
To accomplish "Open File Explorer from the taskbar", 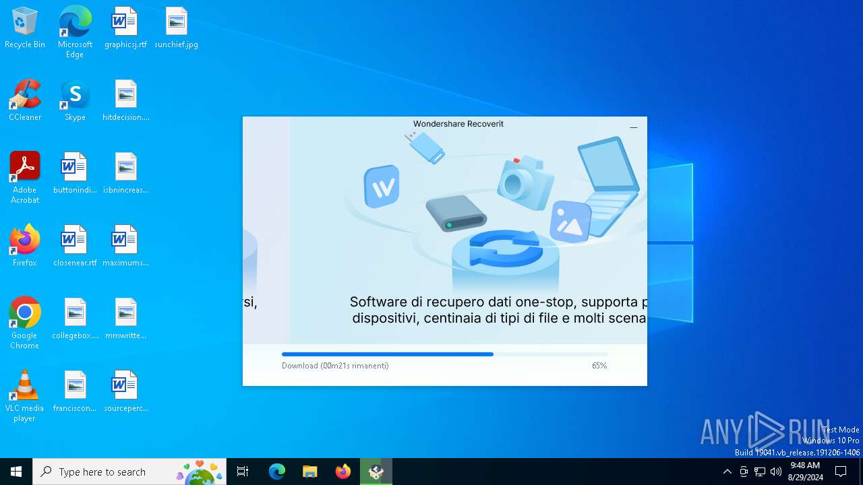I will [310, 472].
